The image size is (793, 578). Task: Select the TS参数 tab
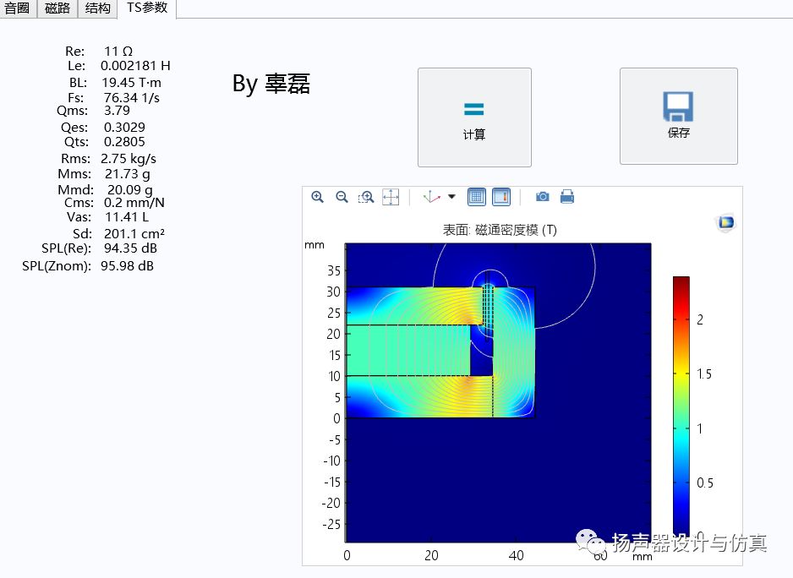pos(147,8)
